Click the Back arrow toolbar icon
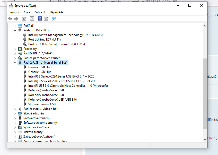218x155 pixels. point(10,18)
